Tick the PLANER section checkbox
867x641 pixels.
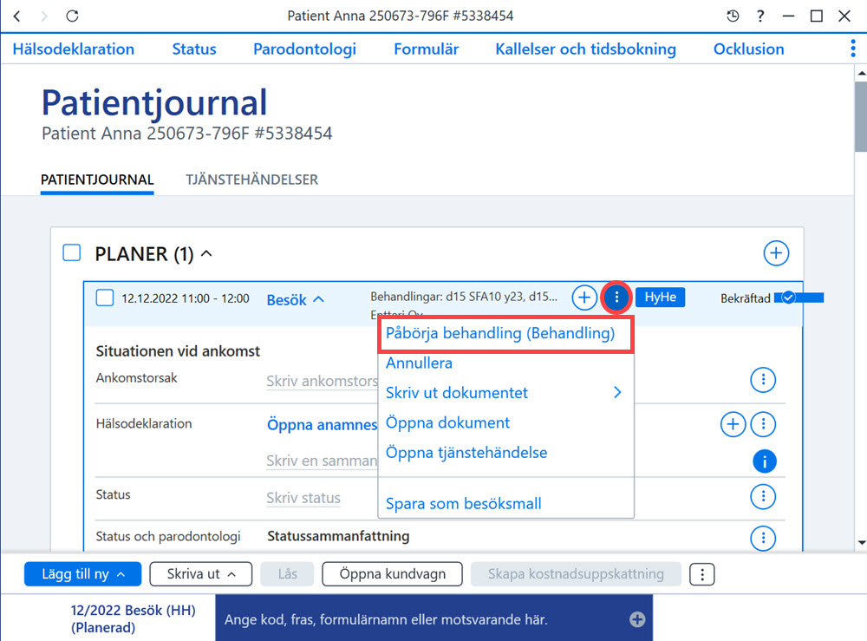[72, 252]
